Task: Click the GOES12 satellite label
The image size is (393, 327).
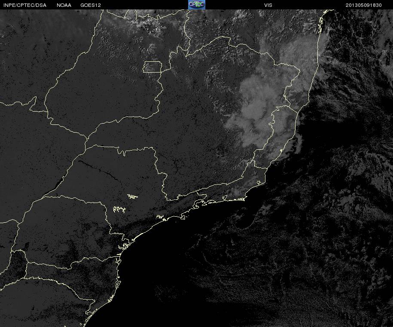Action: coord(91,5)
